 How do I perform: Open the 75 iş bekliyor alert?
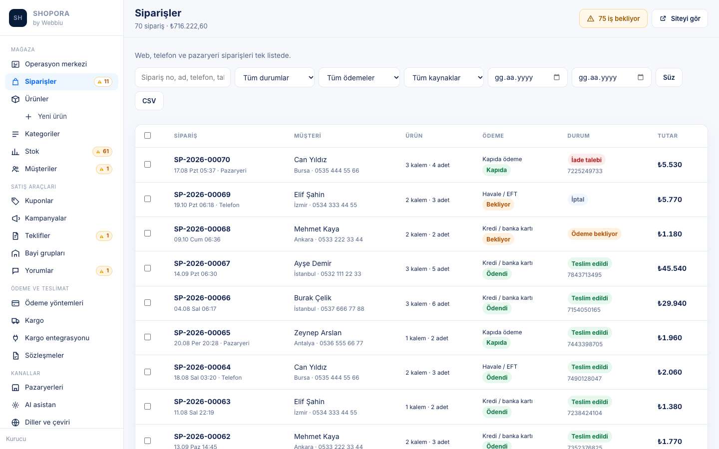point(613,18)
